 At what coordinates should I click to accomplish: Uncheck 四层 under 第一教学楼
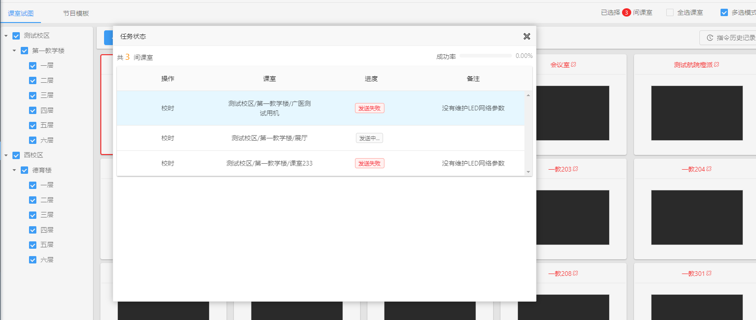[x=33, y=110]
